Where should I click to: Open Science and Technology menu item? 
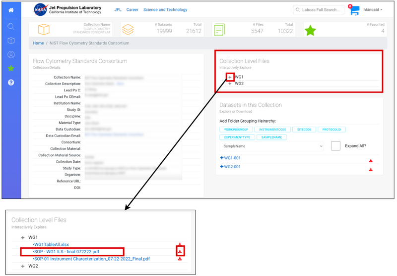pyautogui.click(x=165, y=10)
